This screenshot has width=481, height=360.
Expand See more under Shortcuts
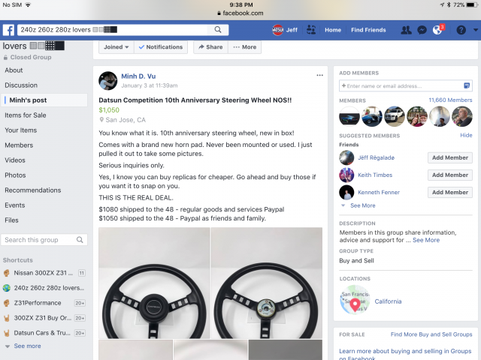pyautogui.click(x=28, y=346)
